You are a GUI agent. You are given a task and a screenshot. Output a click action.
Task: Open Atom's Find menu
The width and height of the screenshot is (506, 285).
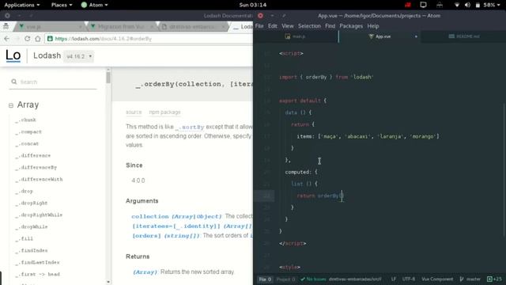pyautogui.click(x=330, y=26)
